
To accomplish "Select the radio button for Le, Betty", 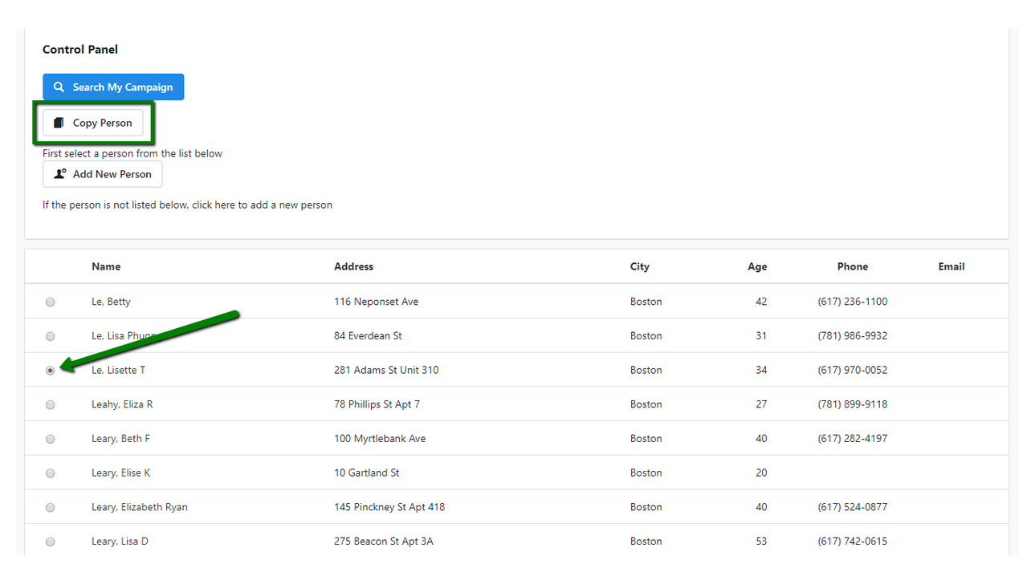I will click(51, 302).
